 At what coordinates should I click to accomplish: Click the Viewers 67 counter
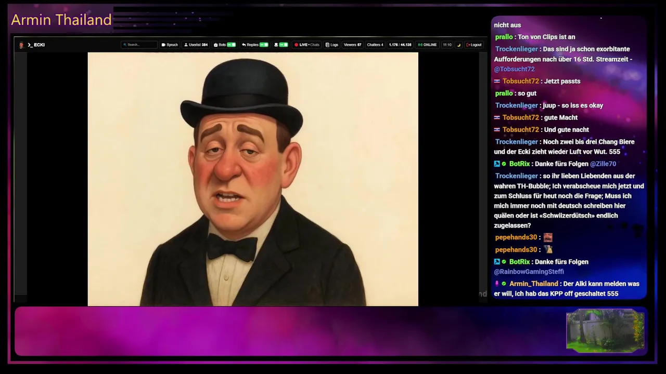coord(352,45)
